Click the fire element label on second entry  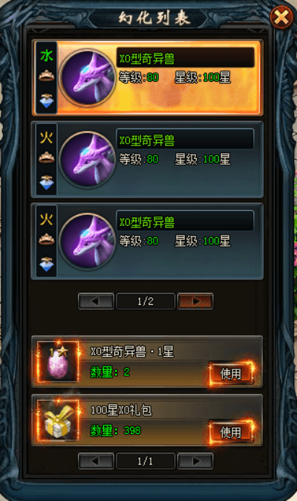coord(47,138)
